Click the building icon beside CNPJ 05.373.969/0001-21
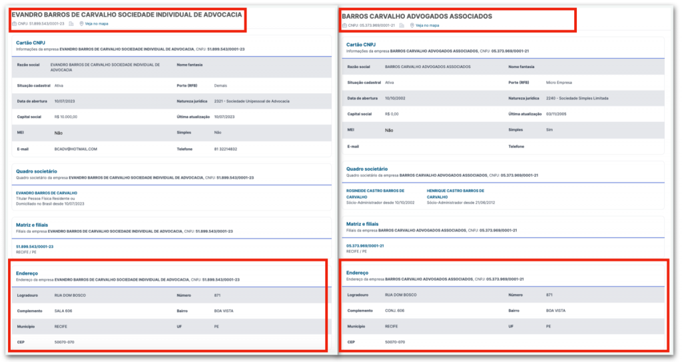This screenshot has width=682, height=362. click(x=401, y=25)
